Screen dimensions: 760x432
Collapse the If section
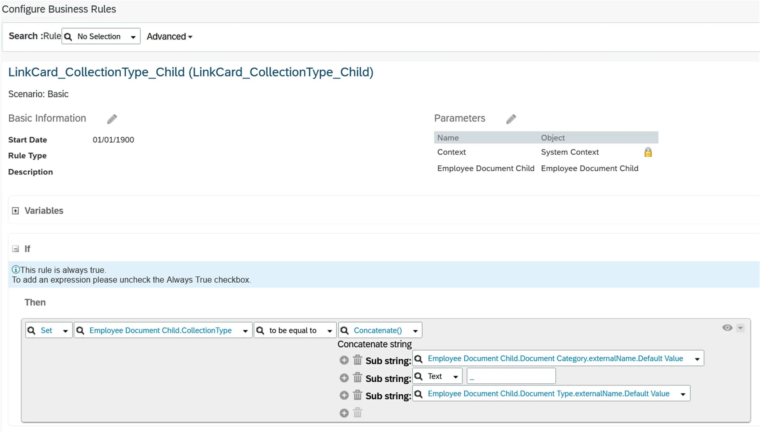tap(16, 249)
